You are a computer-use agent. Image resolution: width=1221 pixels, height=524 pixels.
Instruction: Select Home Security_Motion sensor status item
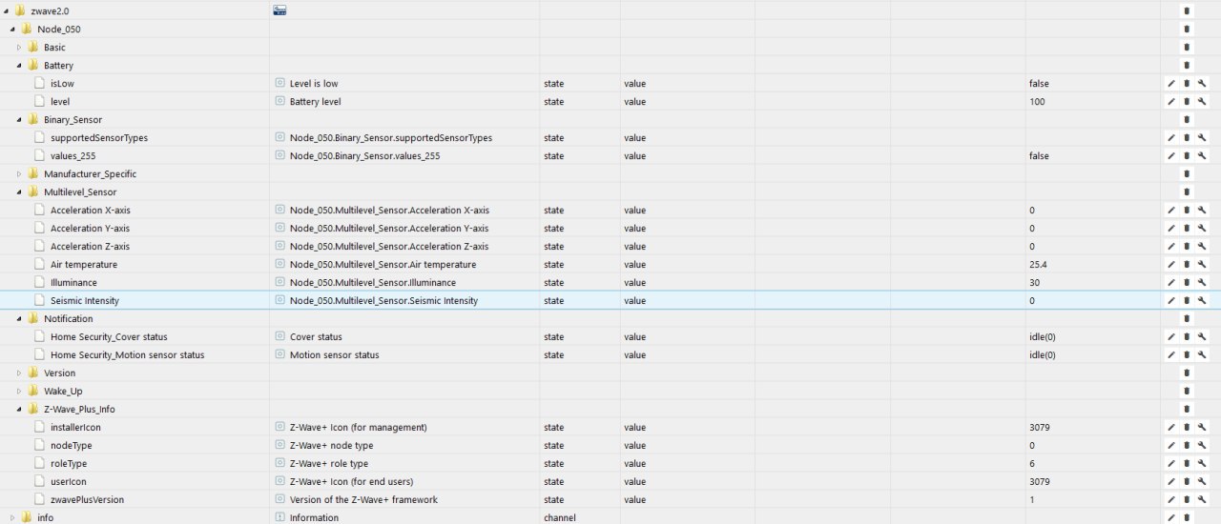(x=127, y=355)
